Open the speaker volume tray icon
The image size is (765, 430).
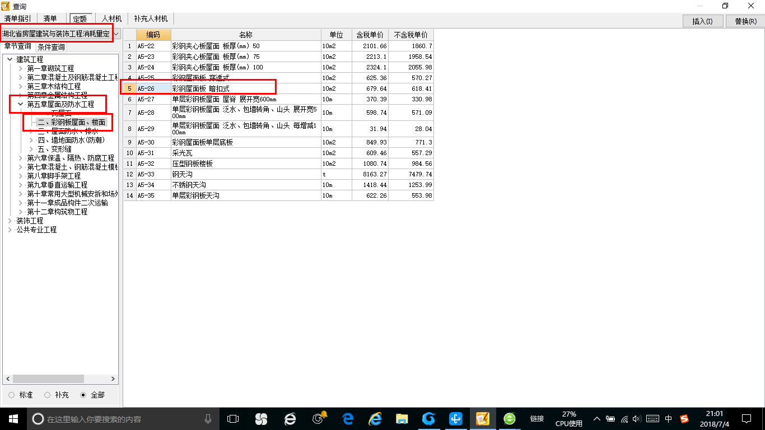[x=637, y=419]
